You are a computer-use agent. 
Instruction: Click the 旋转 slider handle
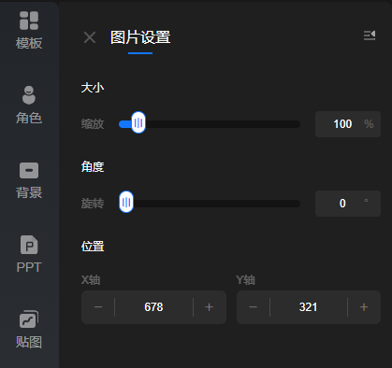126,202
